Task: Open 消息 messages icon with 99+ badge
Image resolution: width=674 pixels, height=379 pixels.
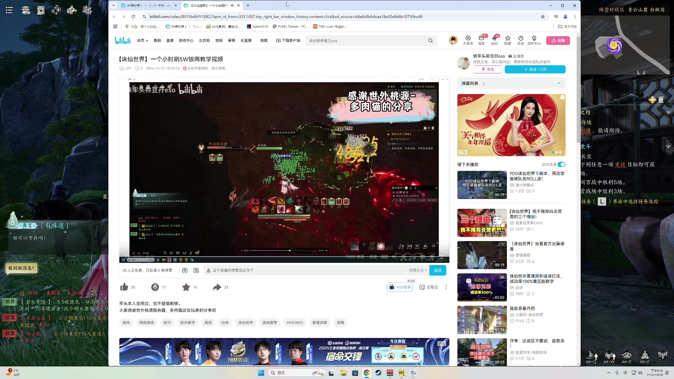Action: [x=481, y=40]
